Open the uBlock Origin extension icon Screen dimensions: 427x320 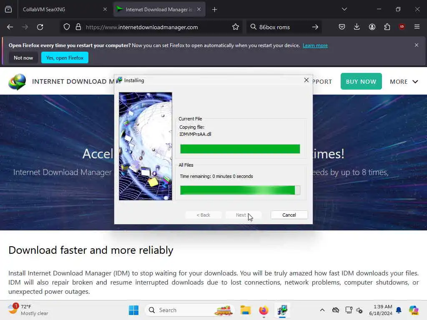pyautogui.click(x=402, y=27)
